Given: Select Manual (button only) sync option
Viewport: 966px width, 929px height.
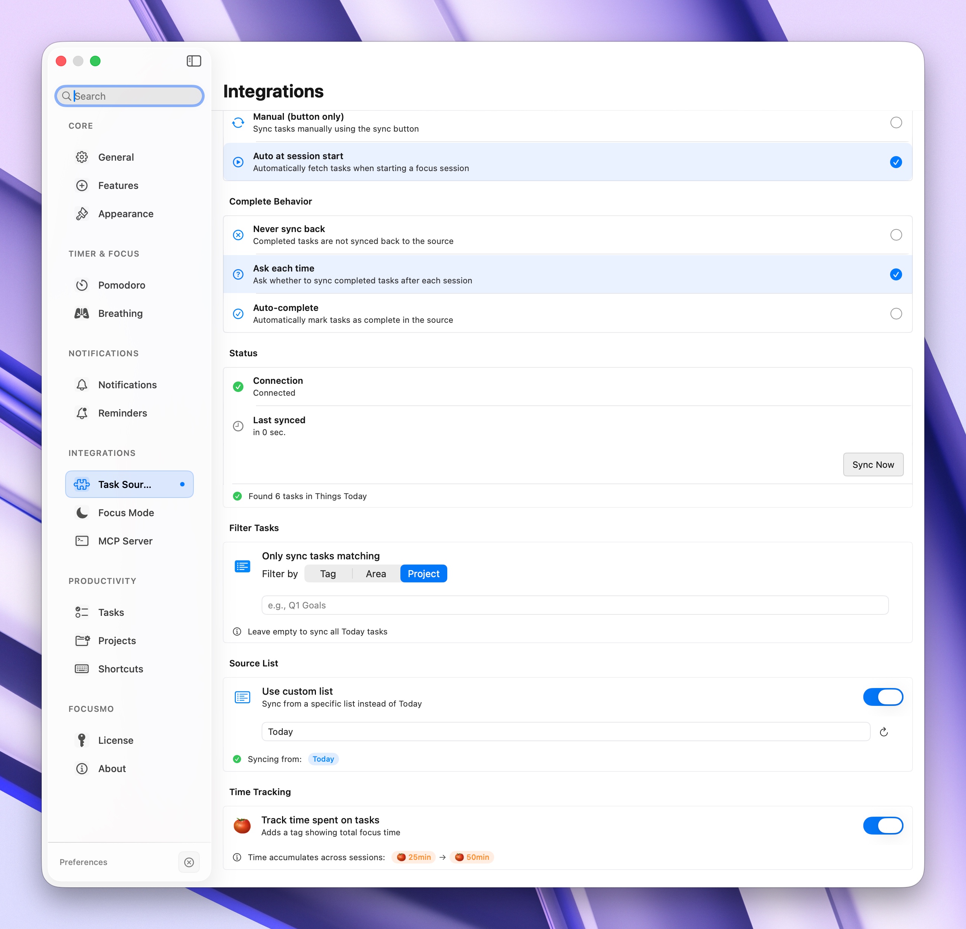Looking at the screenshot, I should click(896, 123).
